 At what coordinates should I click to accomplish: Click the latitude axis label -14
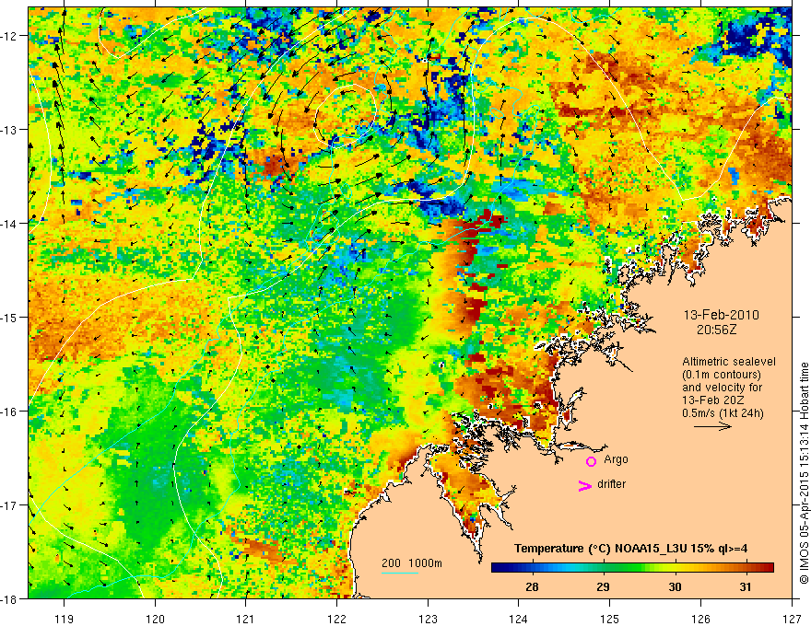[x=9, y=224]
